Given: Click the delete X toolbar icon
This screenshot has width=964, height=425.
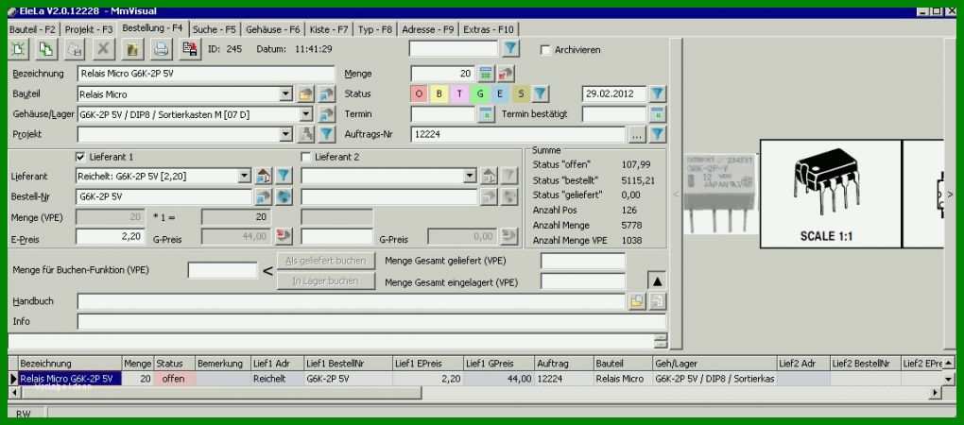Looking at the screenshot, I should tap(103, 49).
